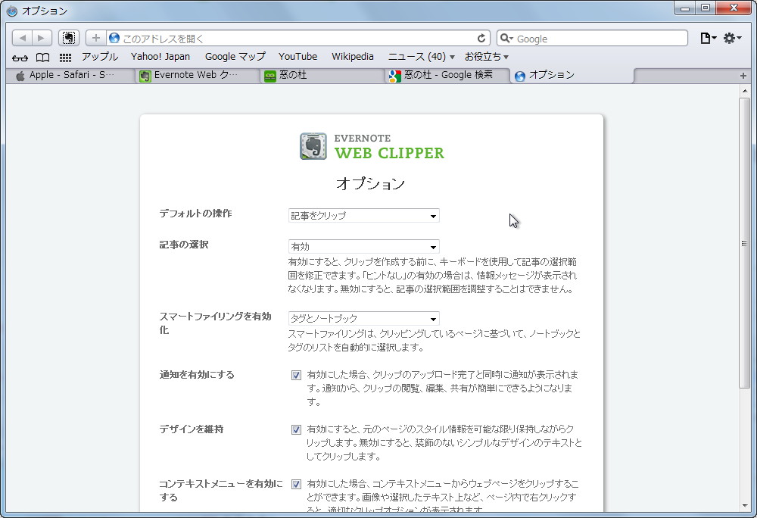Add bookmark with the plus button
The image size is (757, 518).
click(96, 38)
